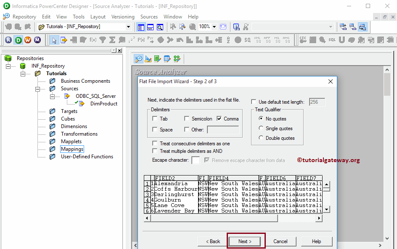Toggle the Navigator window toolbar icon
The image size is (397, 249).
tap(141, 27)
